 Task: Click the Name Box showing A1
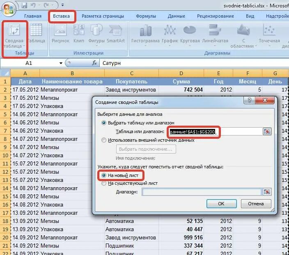pos(29,63)
